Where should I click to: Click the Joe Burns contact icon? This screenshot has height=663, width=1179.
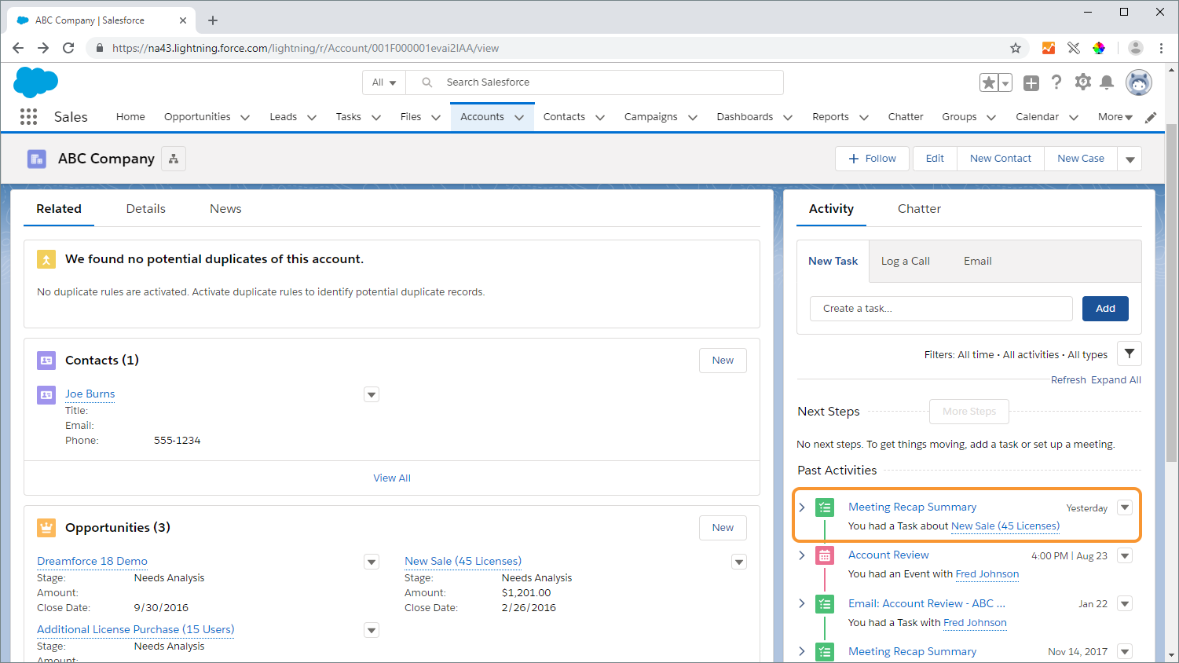point(46,395)
